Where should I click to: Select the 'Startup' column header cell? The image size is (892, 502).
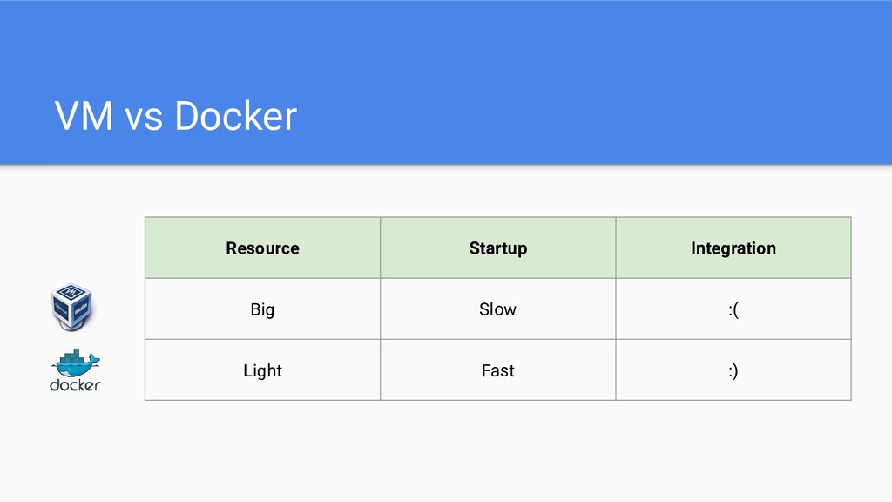coord(497,248)
